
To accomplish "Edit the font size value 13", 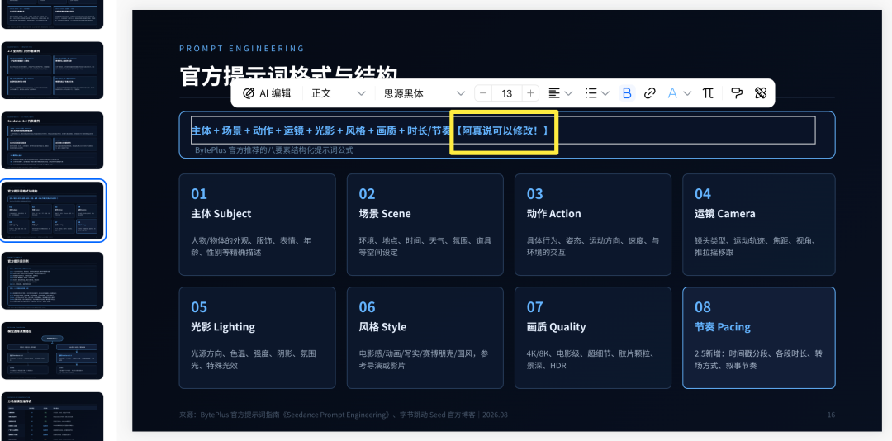I will pos(507,93).
